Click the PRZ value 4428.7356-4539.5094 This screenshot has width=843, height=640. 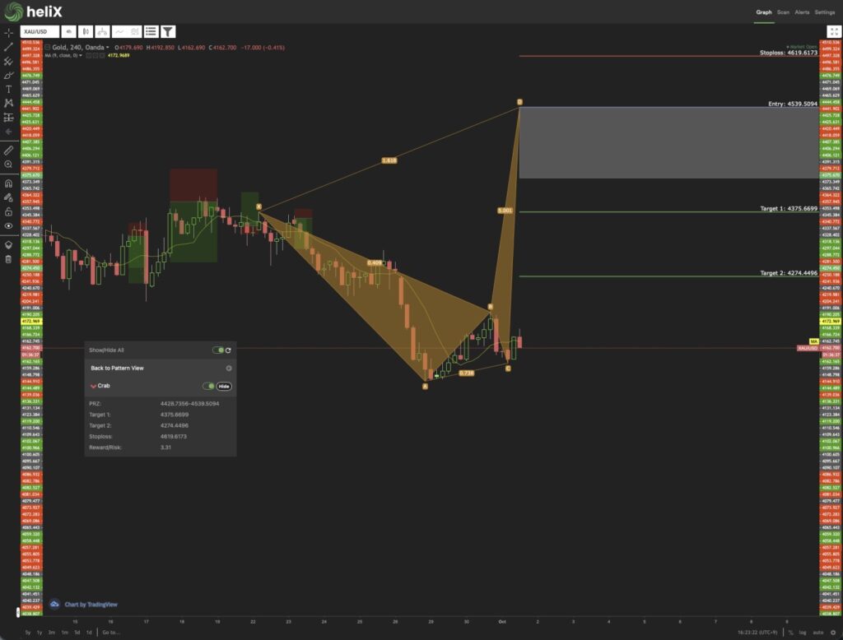(190, 404)
